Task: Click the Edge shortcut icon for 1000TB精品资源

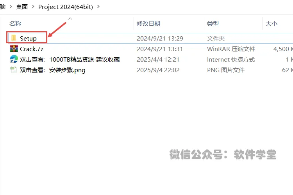Action: click(x=14, y=59)
